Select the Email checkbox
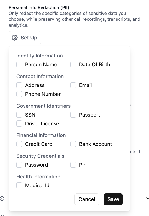Screen dimensions: 149x216 (x=73, y=85)
